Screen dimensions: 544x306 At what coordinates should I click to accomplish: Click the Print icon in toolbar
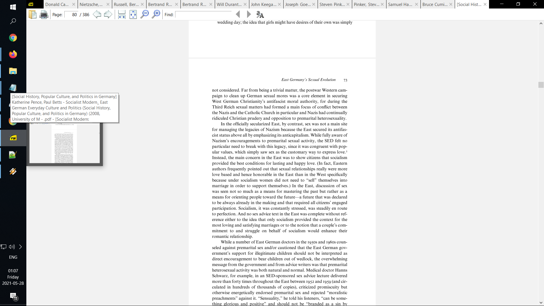(44, 14)
